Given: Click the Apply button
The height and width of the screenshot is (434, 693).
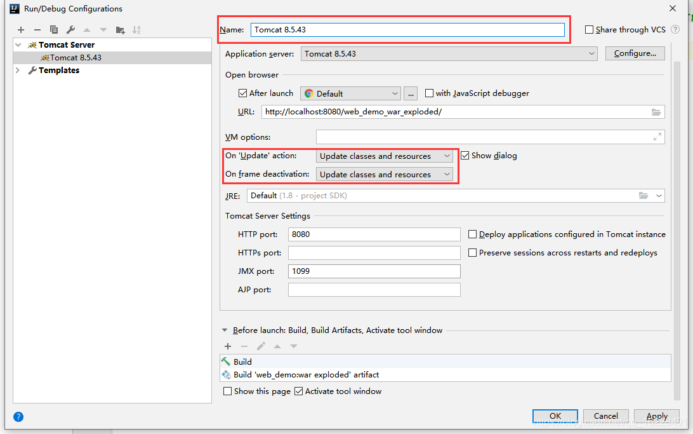Looking at the screenshot, I should (x=657, y=416).
